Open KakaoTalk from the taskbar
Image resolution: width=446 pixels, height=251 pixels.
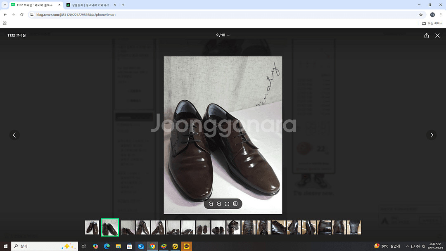click(186, 246)
